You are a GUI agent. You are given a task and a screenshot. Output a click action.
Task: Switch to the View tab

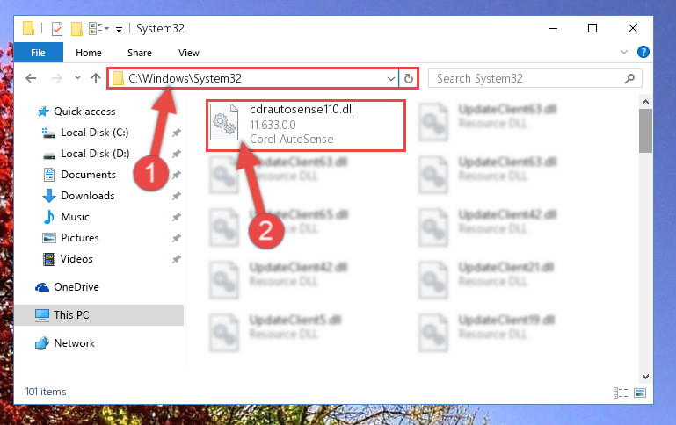(189, 53)
